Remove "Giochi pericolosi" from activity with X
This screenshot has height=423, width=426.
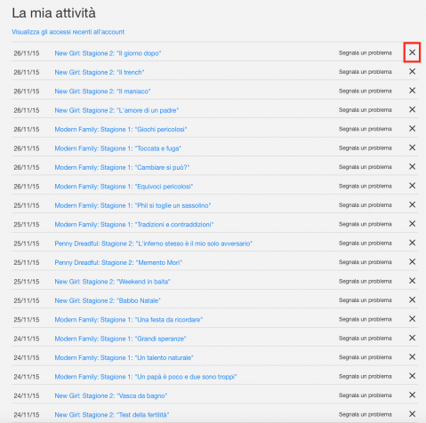pos(412,129)
